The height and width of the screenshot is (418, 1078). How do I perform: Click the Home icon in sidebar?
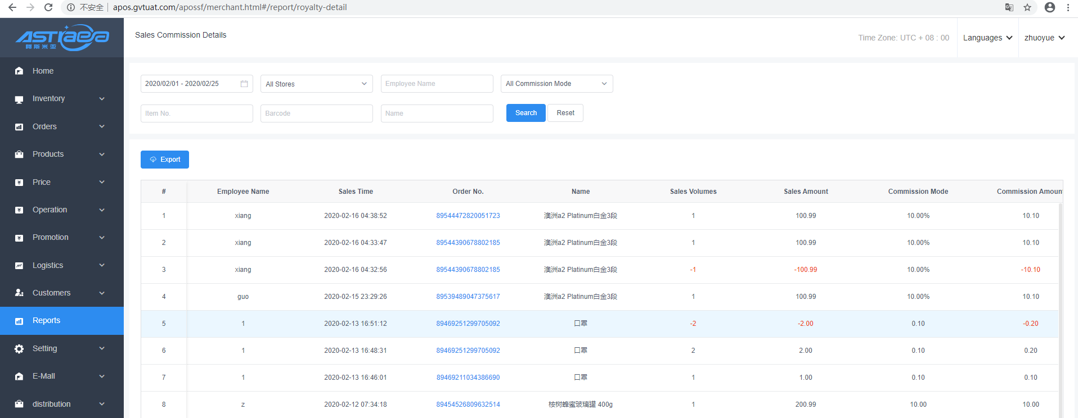click(x=19, y=71)
